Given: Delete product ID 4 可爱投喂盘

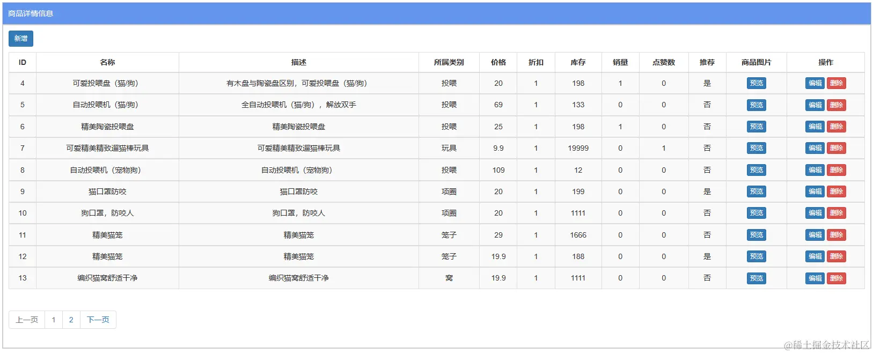Looking at the screenshot, I should pos(836,83).
